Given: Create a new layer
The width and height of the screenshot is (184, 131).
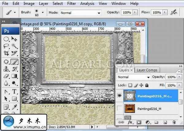Looking at the screenshot, I should pyautogui.click(x=165, y=122).
